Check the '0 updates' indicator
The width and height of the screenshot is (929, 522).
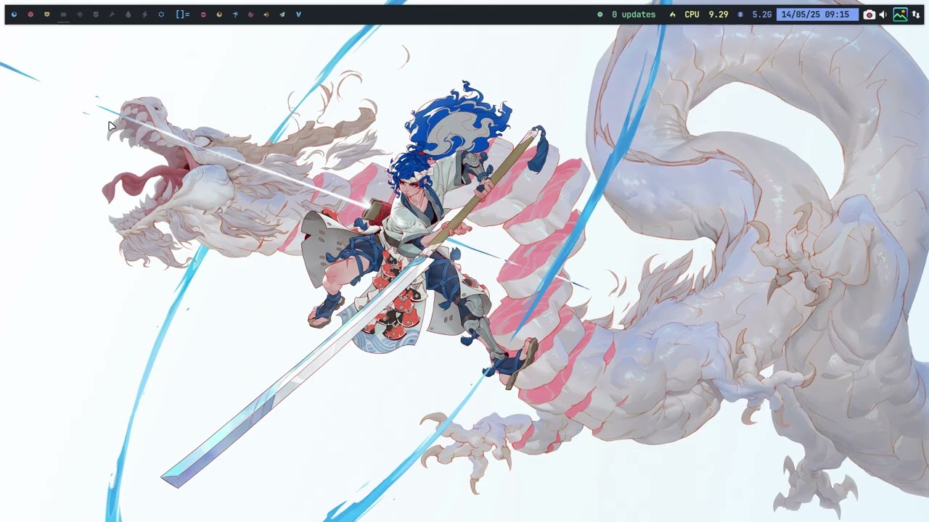coord(634,14)
